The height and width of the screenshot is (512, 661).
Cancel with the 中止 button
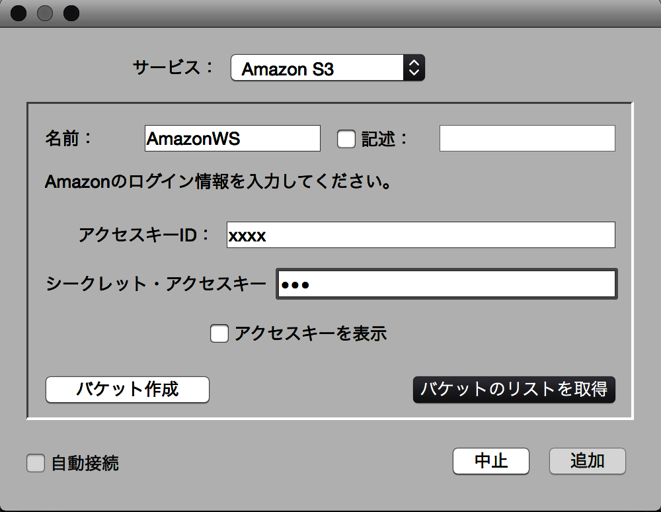point(490,461)
